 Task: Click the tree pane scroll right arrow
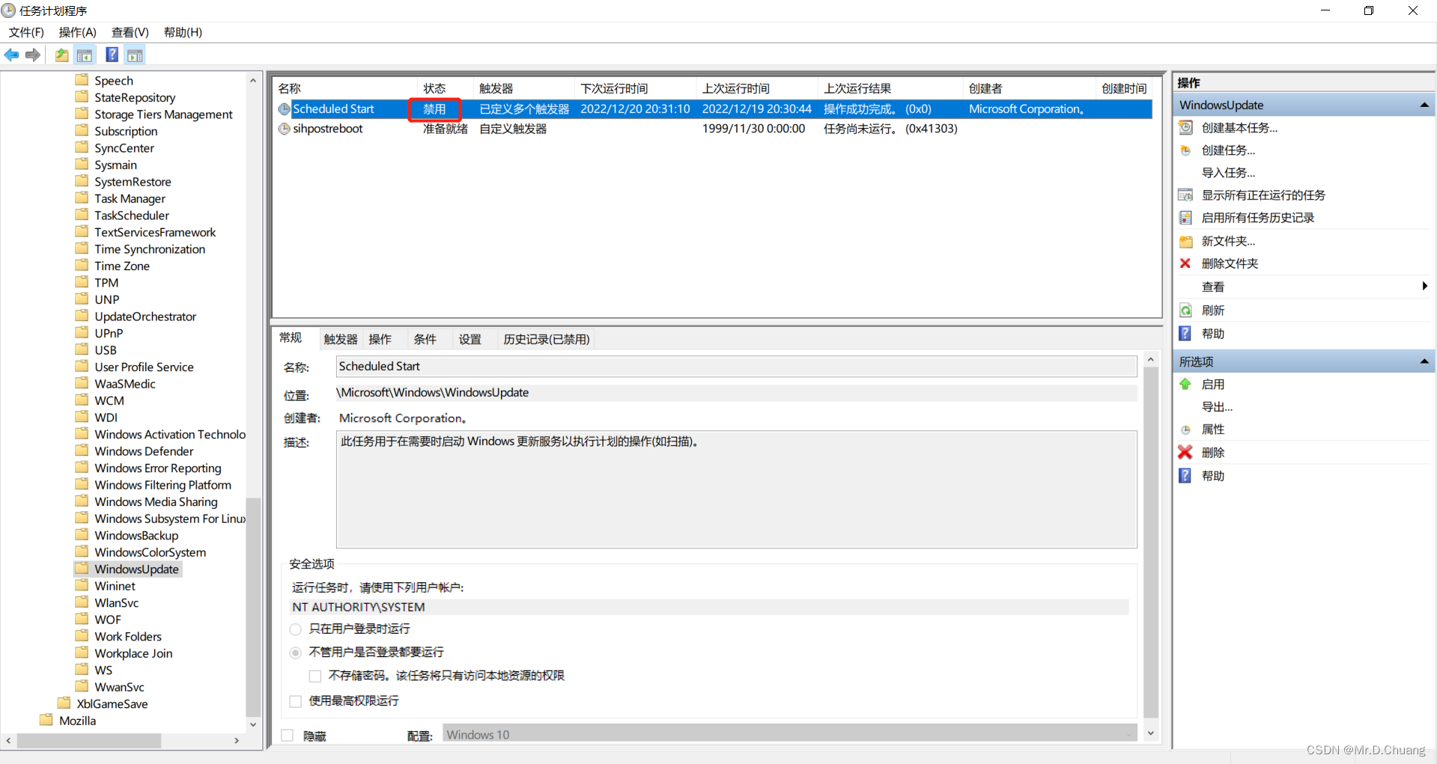click(237, 740)
